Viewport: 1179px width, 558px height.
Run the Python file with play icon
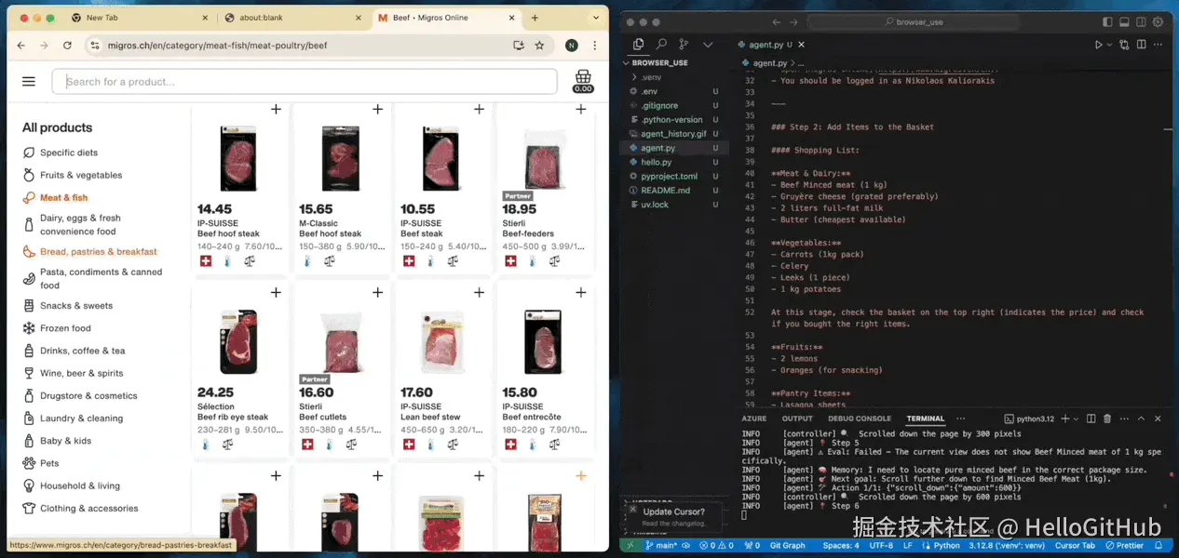(1098, 44)
